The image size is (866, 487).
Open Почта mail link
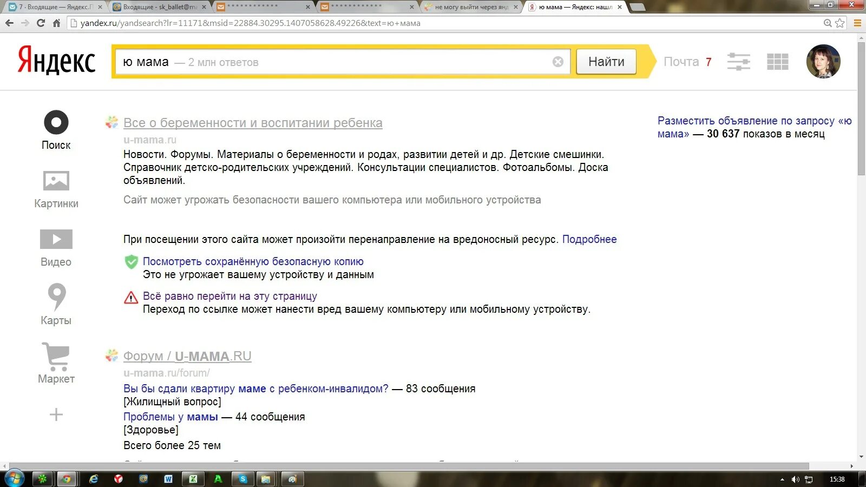pyautogui.click(x=681, y=62)
